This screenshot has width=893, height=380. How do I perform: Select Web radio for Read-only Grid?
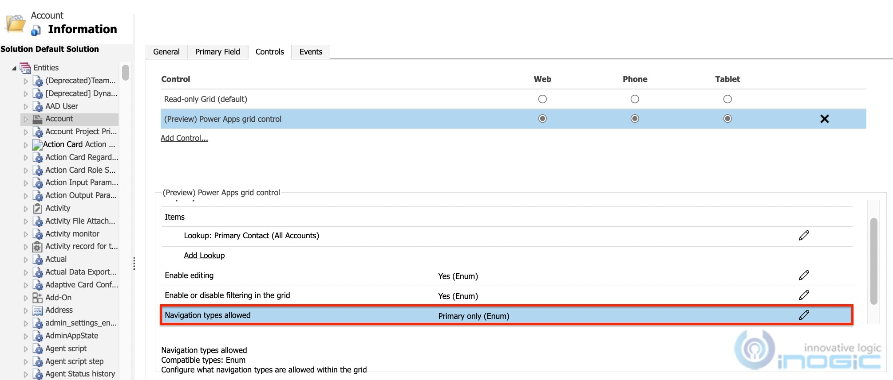[x=542, y=99]
